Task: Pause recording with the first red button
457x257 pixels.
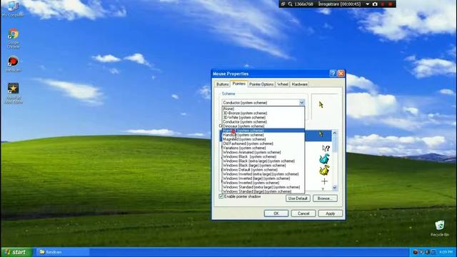Action: (x=383, y=4)
